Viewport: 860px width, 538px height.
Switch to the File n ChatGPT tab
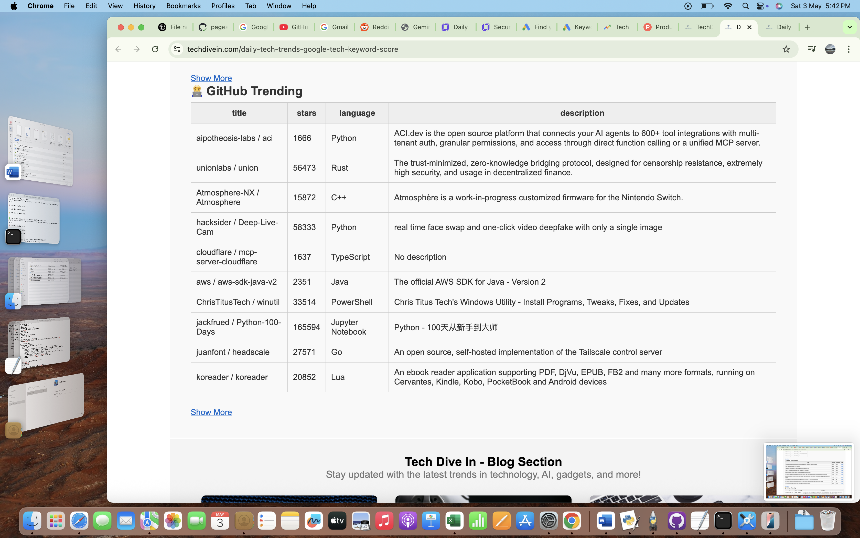173,27
